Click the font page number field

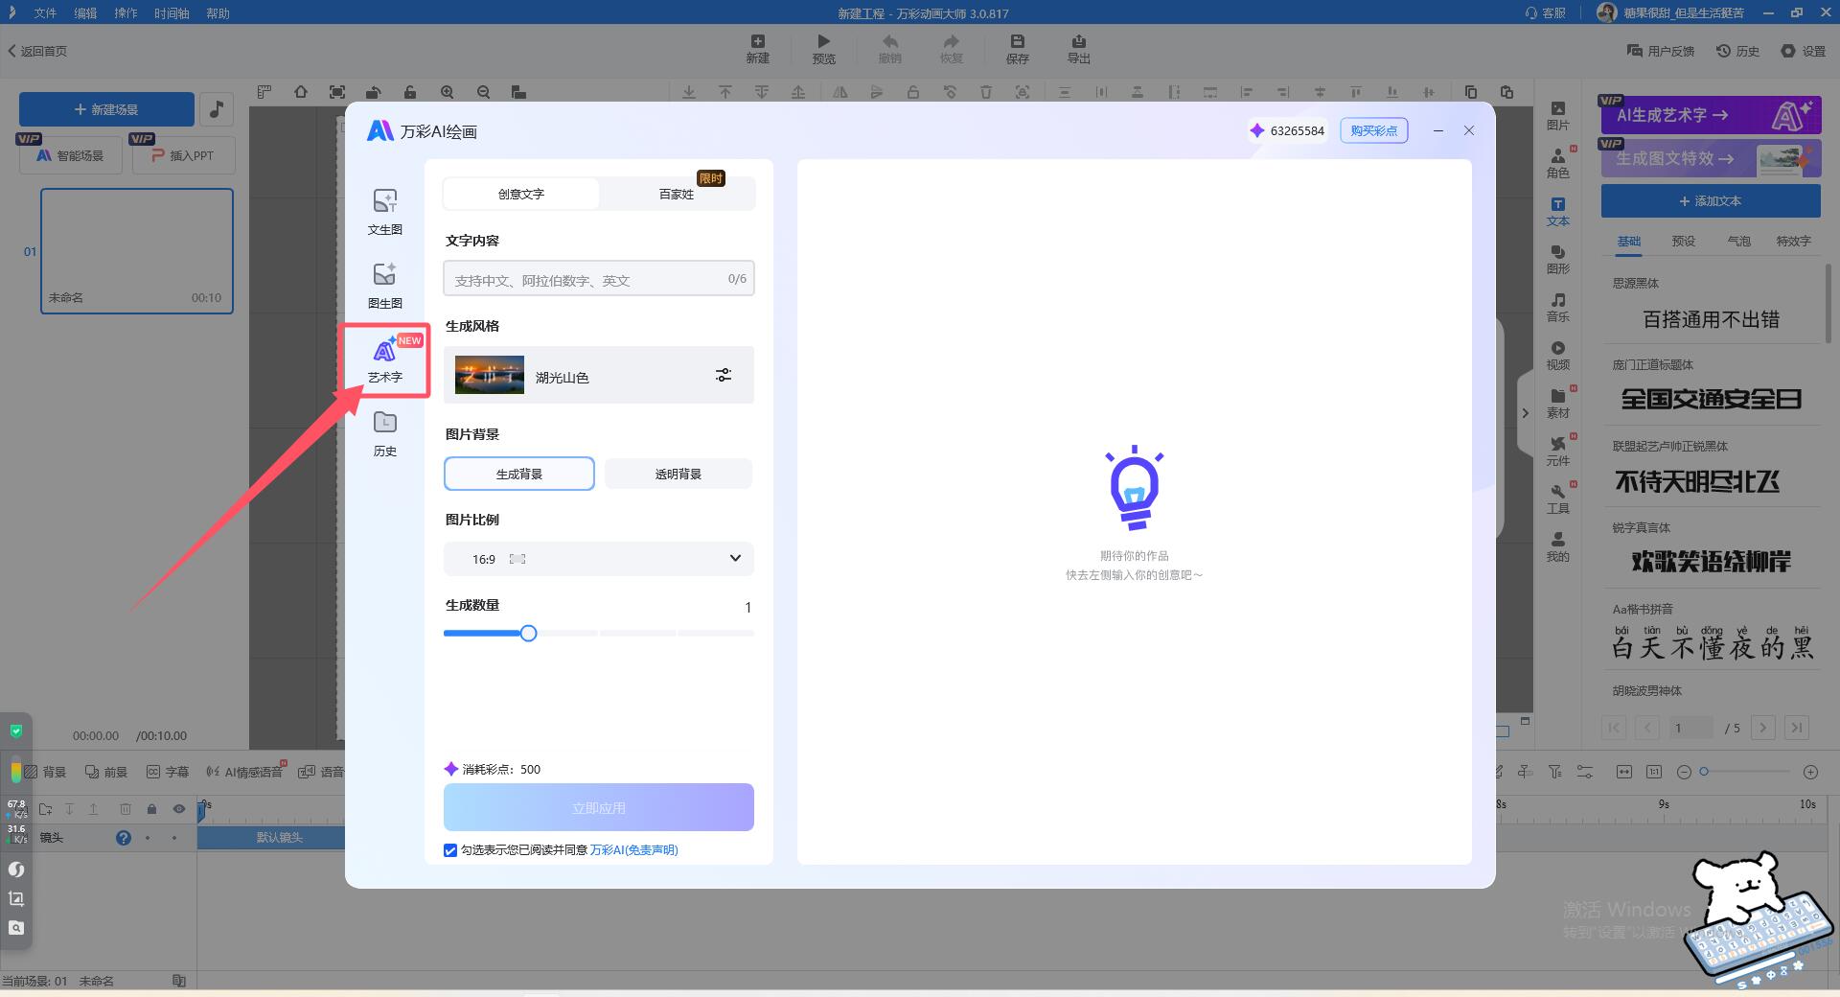click(1690, 728)
